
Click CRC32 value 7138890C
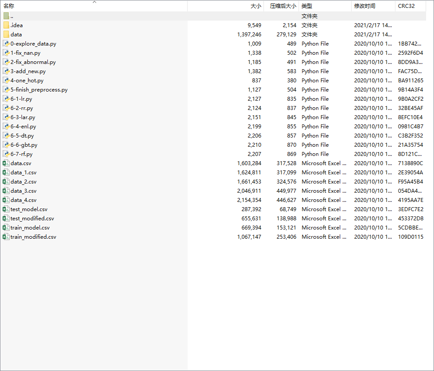point(410,163)
